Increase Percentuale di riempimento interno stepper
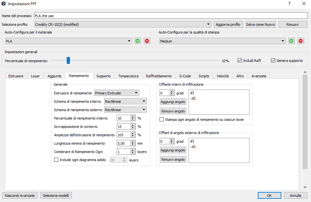 pos(132,117)
